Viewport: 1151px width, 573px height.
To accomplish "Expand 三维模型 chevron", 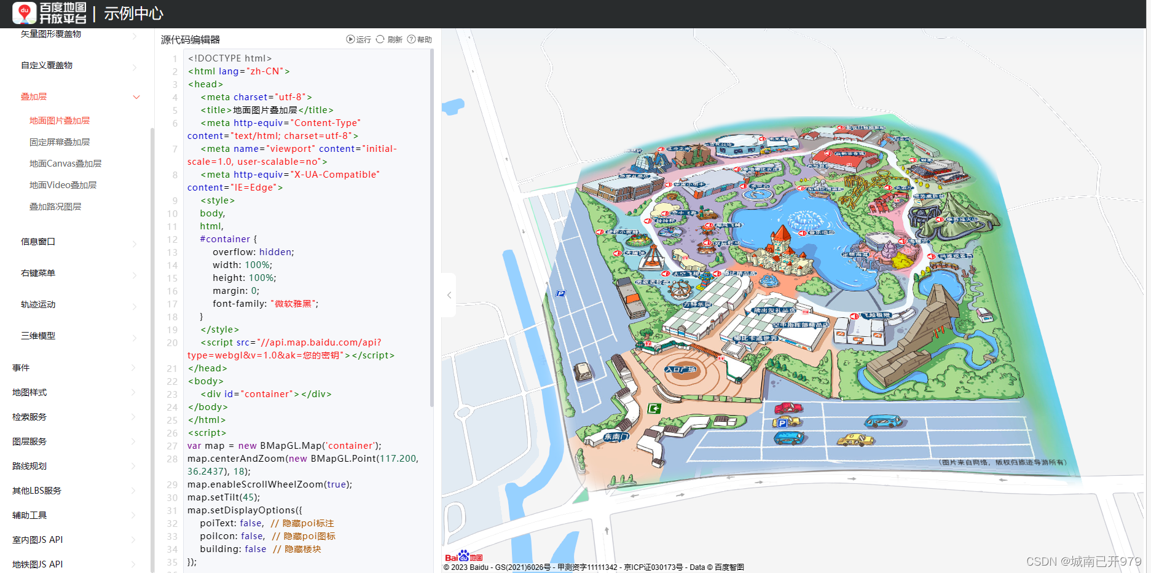I will point(135,338).
